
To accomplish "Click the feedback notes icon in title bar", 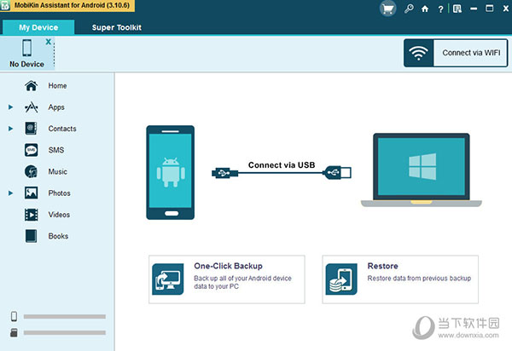I will [457, 9].
